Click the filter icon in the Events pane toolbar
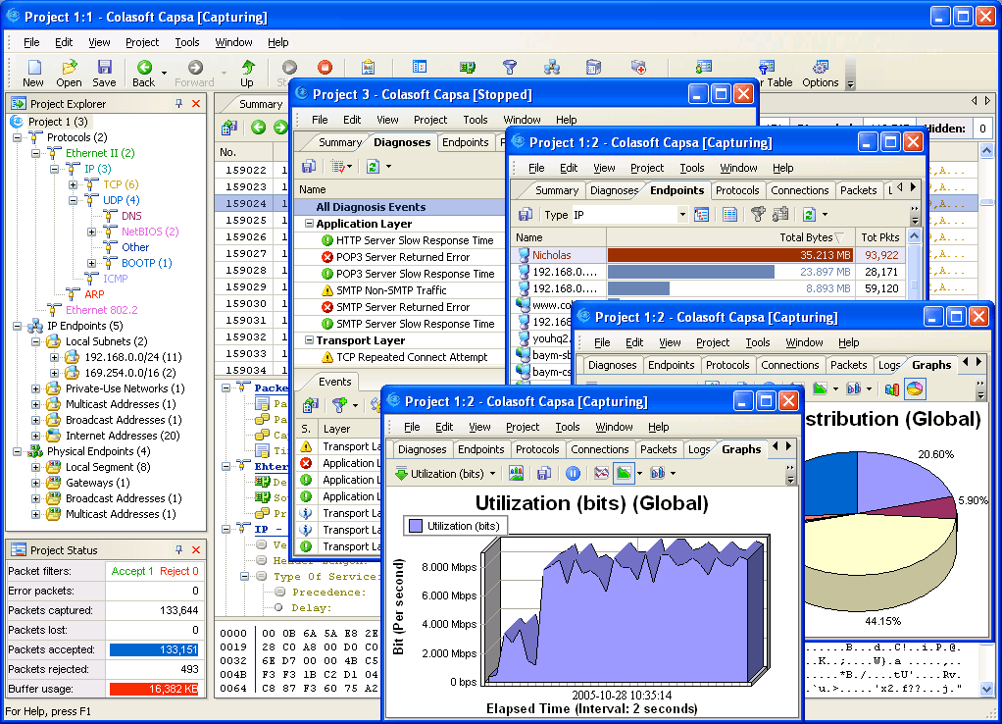Screen dimensions: 1002x724 pyautogui.click(x=339, y=404)
